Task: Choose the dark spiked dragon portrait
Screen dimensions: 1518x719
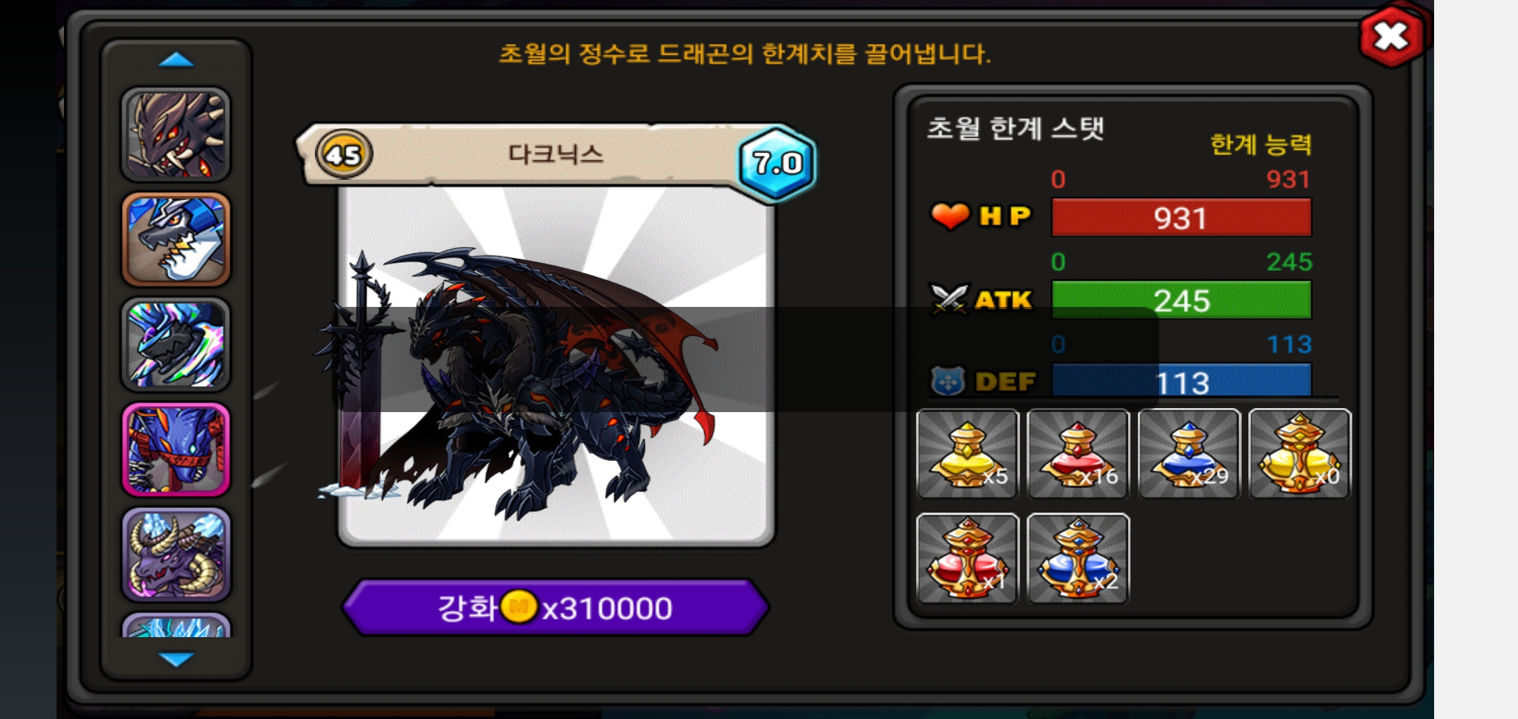Action: 176,134
